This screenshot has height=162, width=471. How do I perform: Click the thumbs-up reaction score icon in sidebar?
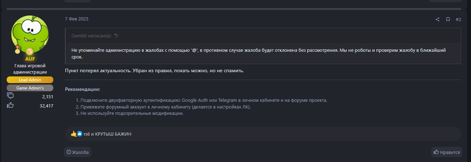pos(10,105)
